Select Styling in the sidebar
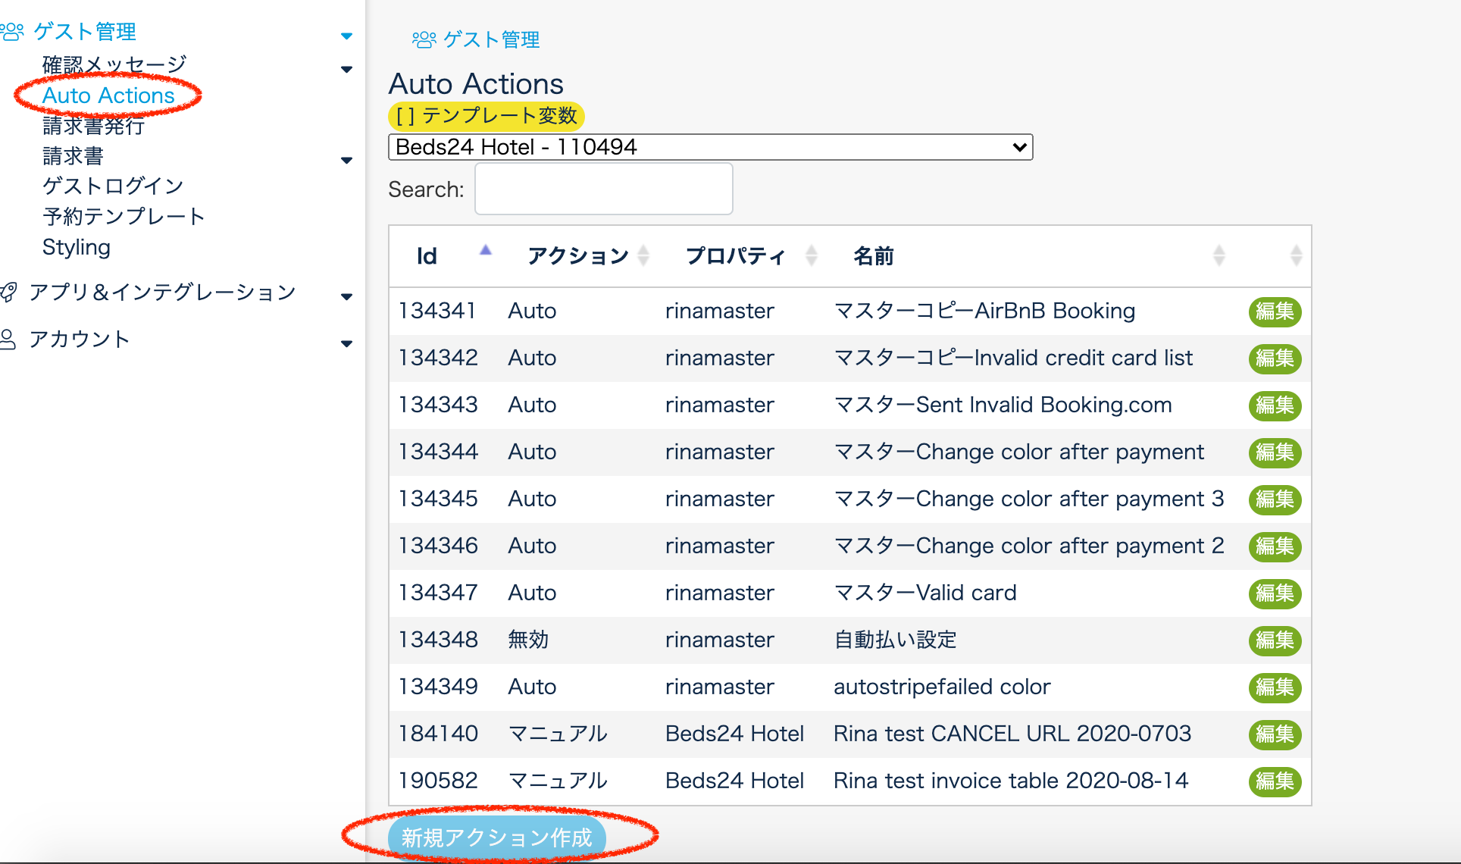This screenshot has width=1461, height=864. [77, 247]
